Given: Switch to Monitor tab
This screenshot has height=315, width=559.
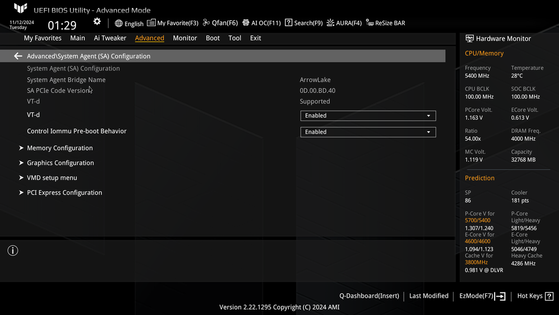Looking at the screenshot, I should click(185, 38).
